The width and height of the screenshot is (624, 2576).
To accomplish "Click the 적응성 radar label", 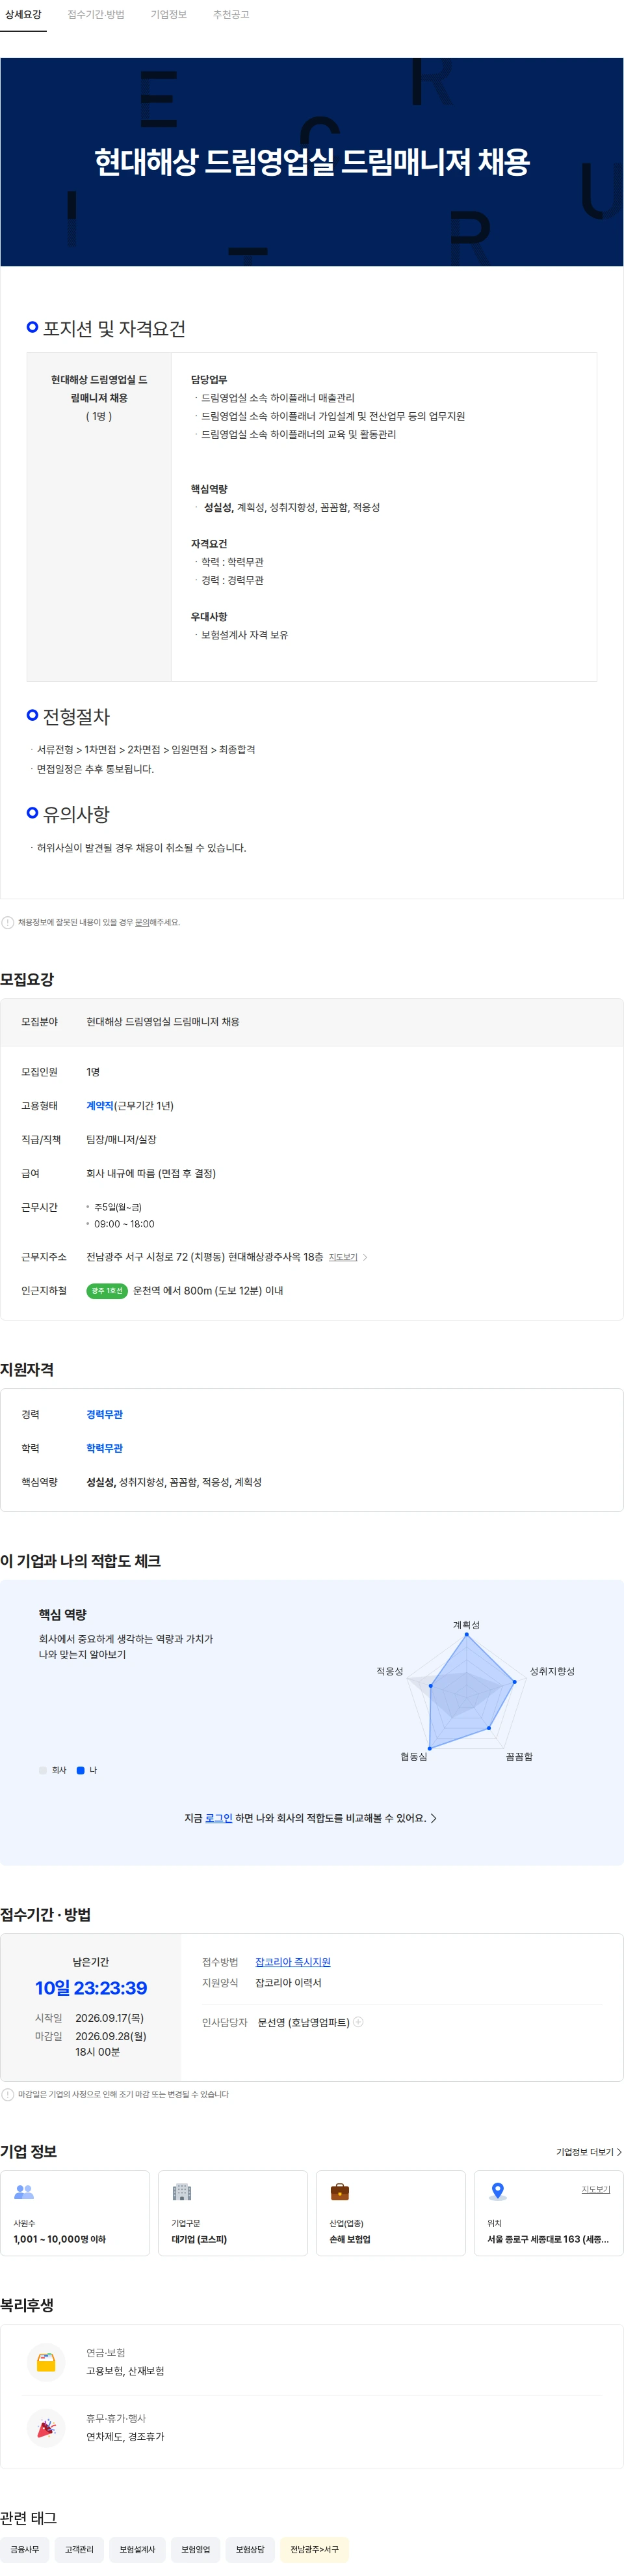I will [x=389, y=1671].
